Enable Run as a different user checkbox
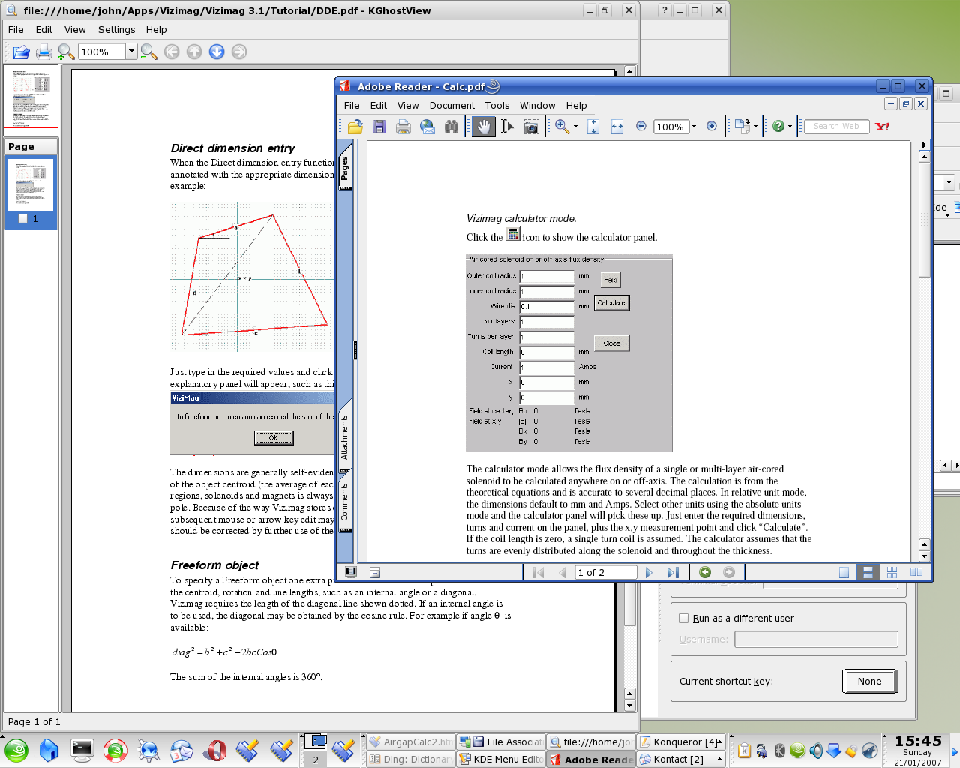 pos(684,618)
